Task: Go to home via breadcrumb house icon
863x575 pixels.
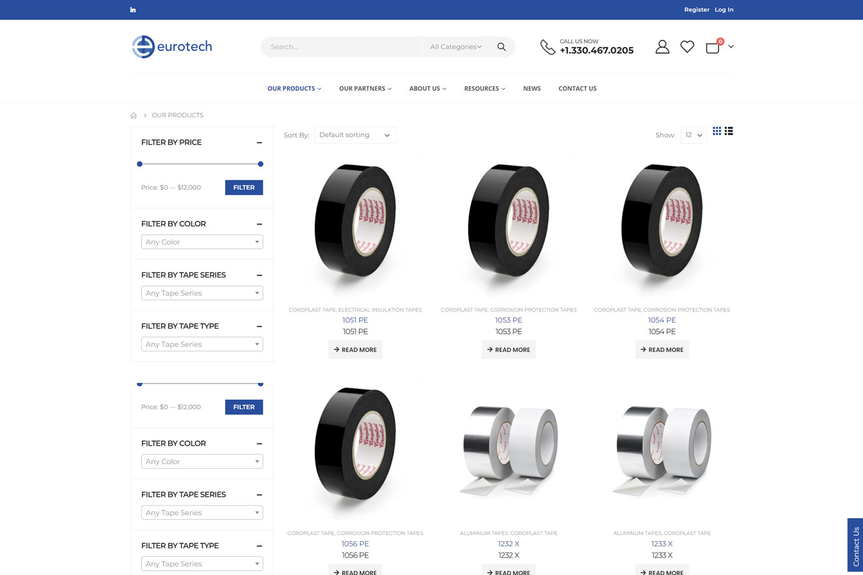Action: tap(133, 115)
